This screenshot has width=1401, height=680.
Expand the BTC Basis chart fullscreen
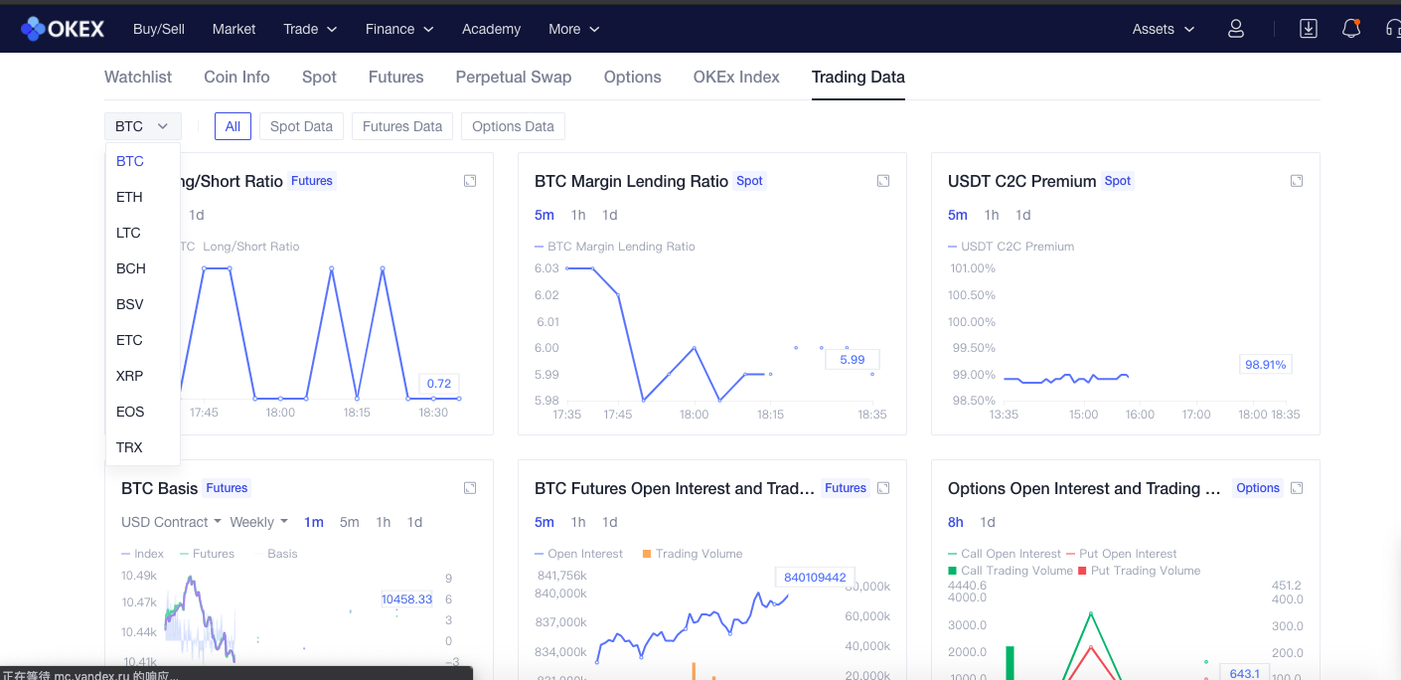coord(470,488)
